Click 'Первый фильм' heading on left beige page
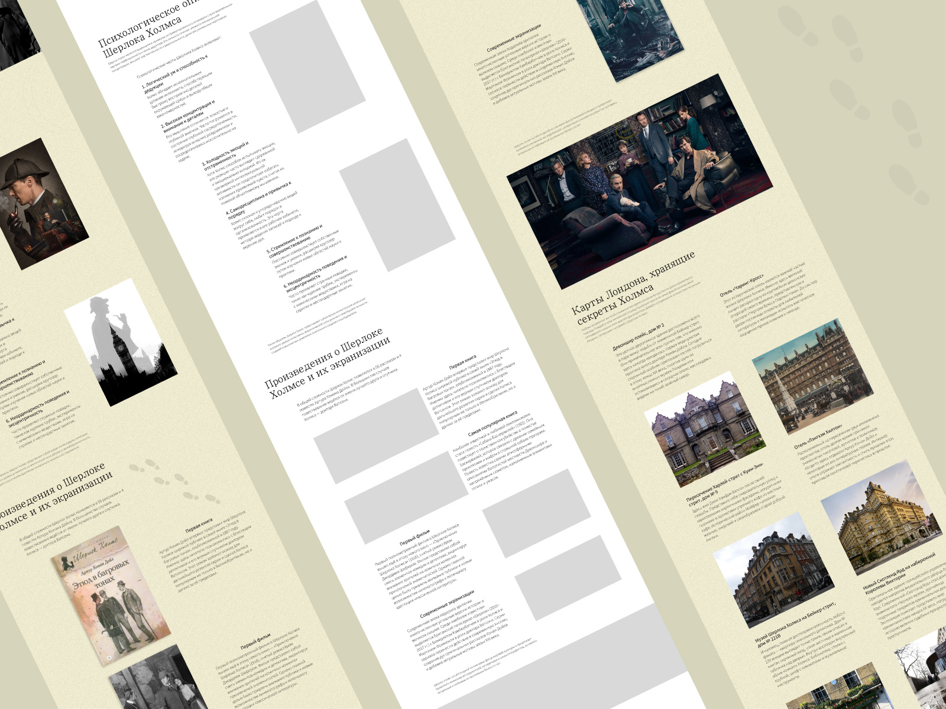The height and width of the screenshot is (709, 946). [x=256, y=640]
